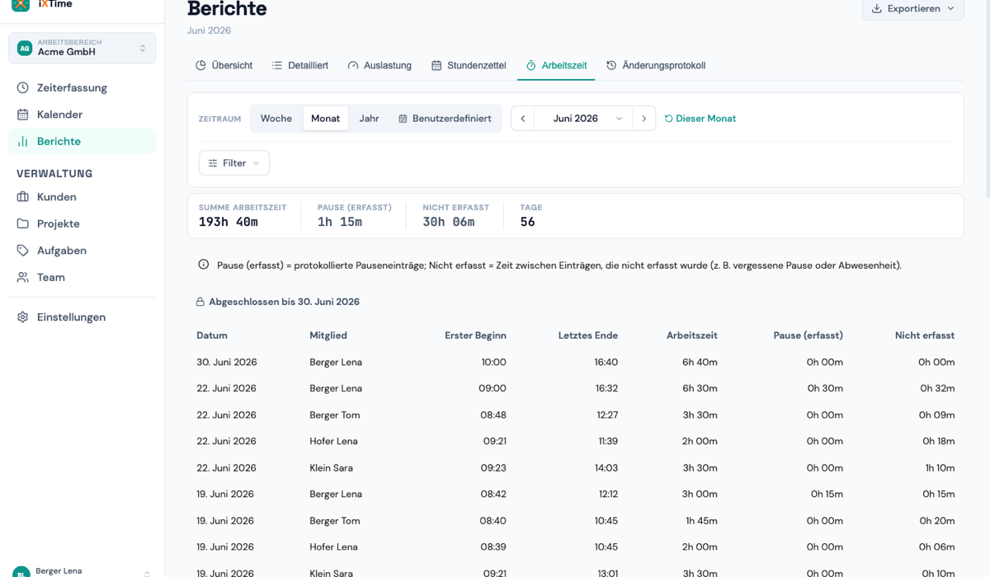Click the Einstellungen gear icon
Viewport: 990px width, 577px height.
tap(23, 317)
